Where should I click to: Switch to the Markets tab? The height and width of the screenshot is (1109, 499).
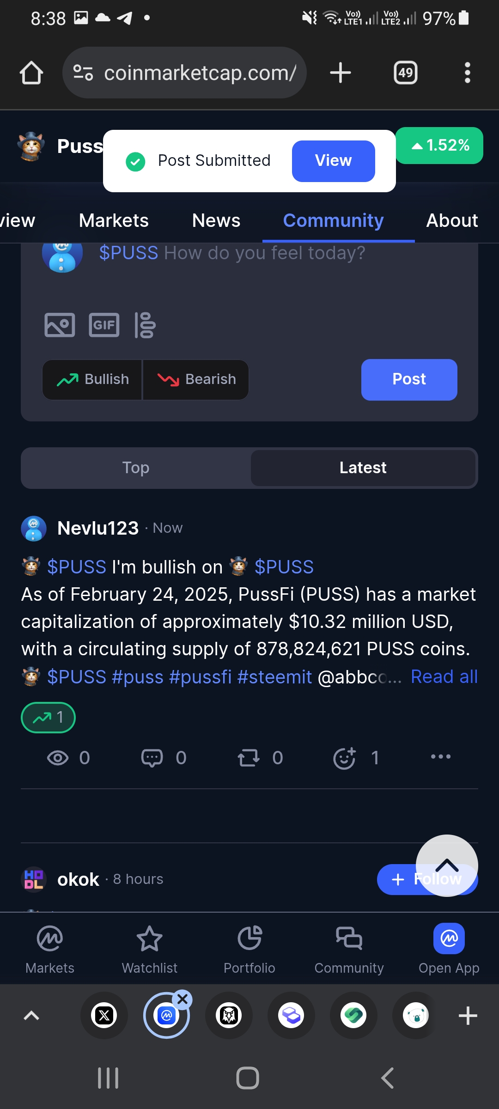(114, 220)
